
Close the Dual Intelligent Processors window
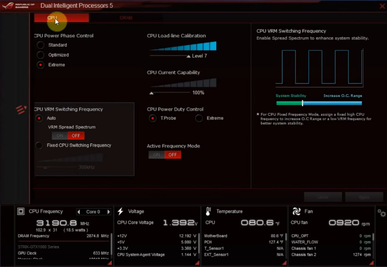point(382,6)
